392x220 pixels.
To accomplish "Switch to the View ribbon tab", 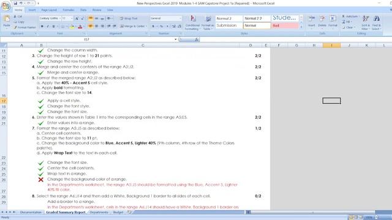I will 110,10.
